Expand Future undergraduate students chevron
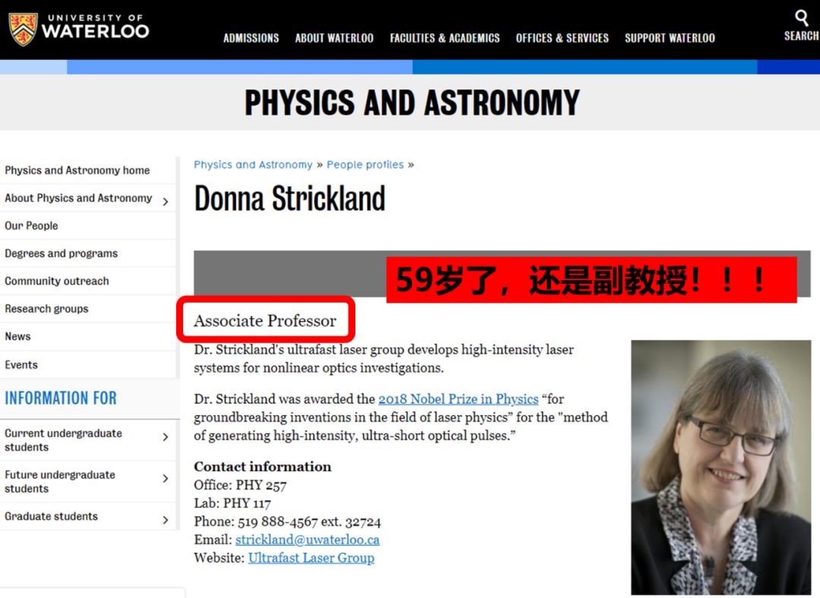This screenshot has width=820, height=598. [x=166, y=478]
